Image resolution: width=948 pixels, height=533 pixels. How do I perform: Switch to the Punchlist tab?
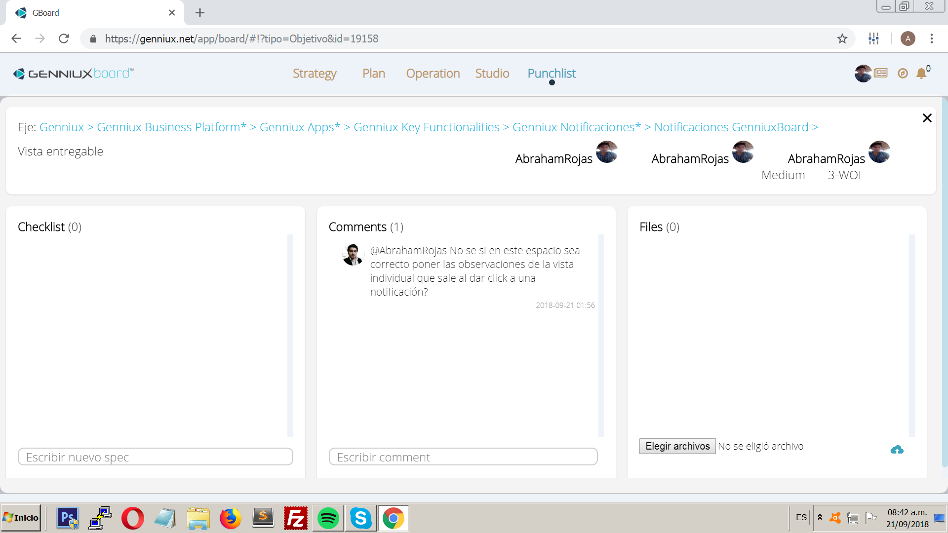(552, 74)
